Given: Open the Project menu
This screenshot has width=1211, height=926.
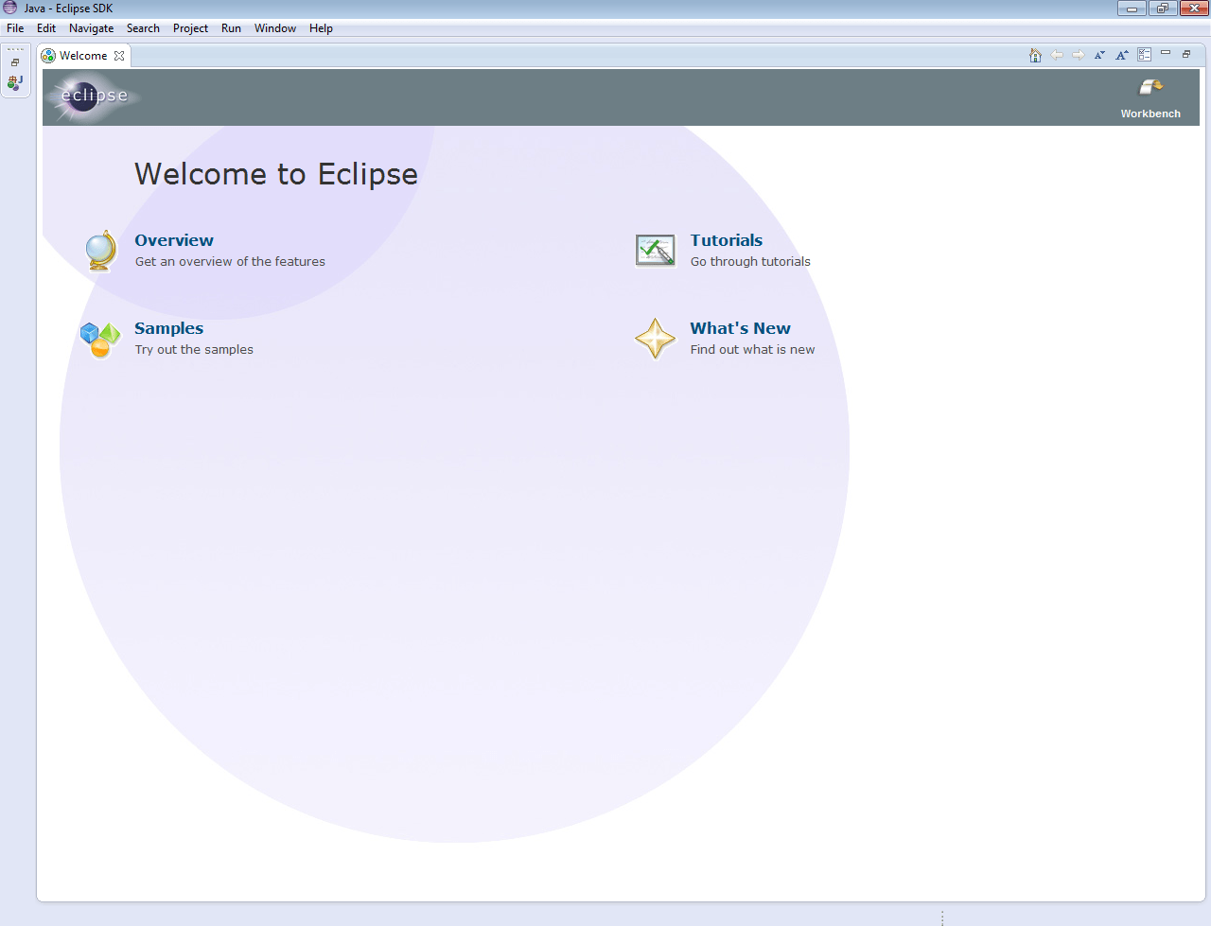Looking at the screenshot, I should 190,28.
